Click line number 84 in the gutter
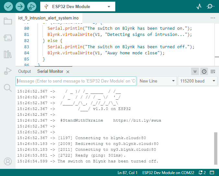Viewport: 219px width, 176px height. coord(27,53)
